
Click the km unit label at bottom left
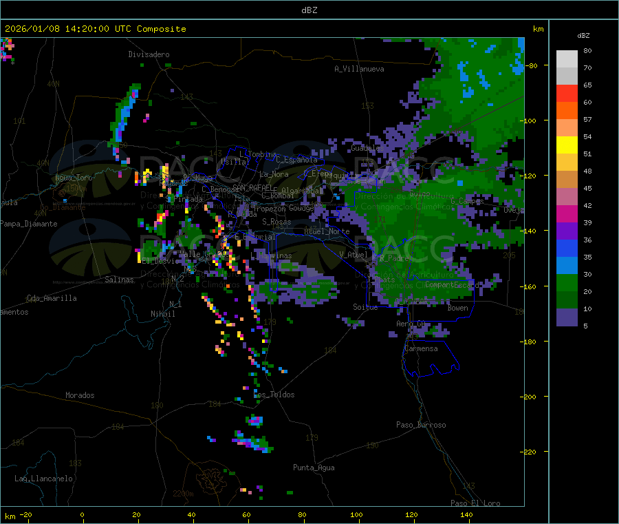pyautogui.click(x=10, y=516)
